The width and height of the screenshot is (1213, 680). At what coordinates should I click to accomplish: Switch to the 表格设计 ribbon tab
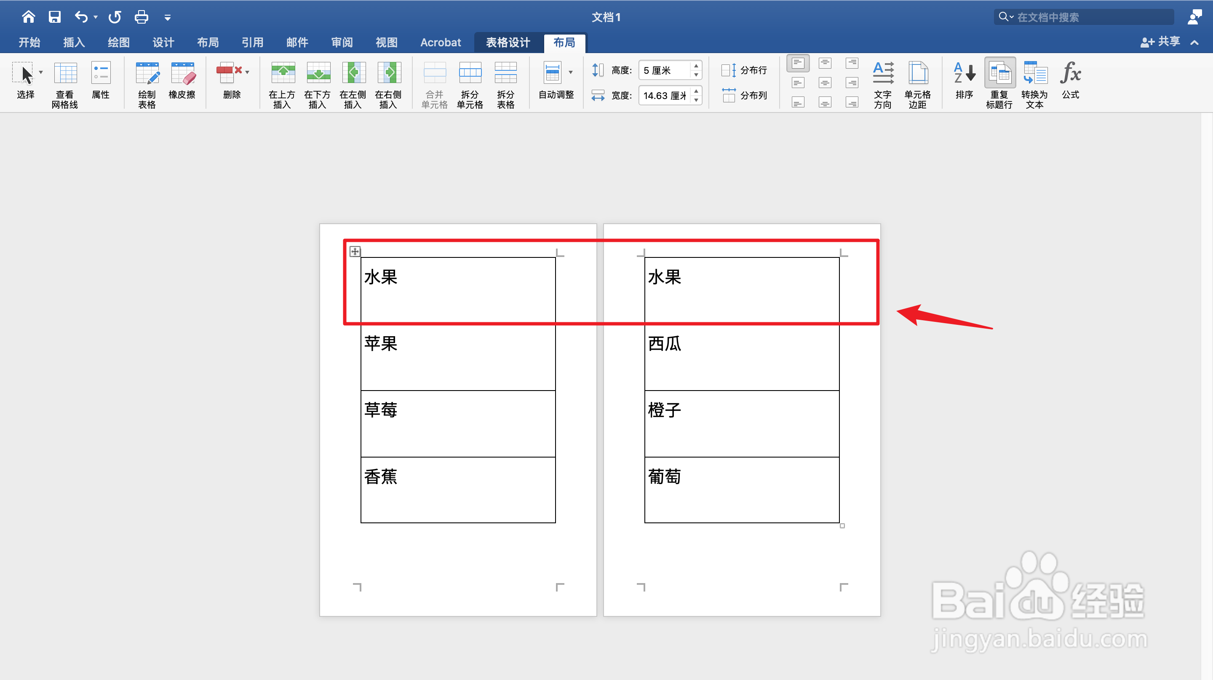point(508,43)
